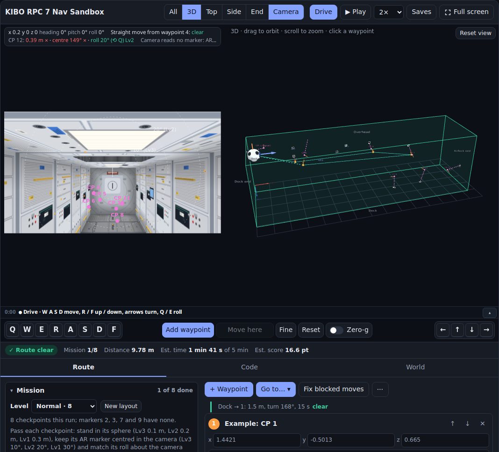Click the KIBO RPC 7 Nav Sandbox title
Screen dimensions: 499x452
[x=54, y=12]
